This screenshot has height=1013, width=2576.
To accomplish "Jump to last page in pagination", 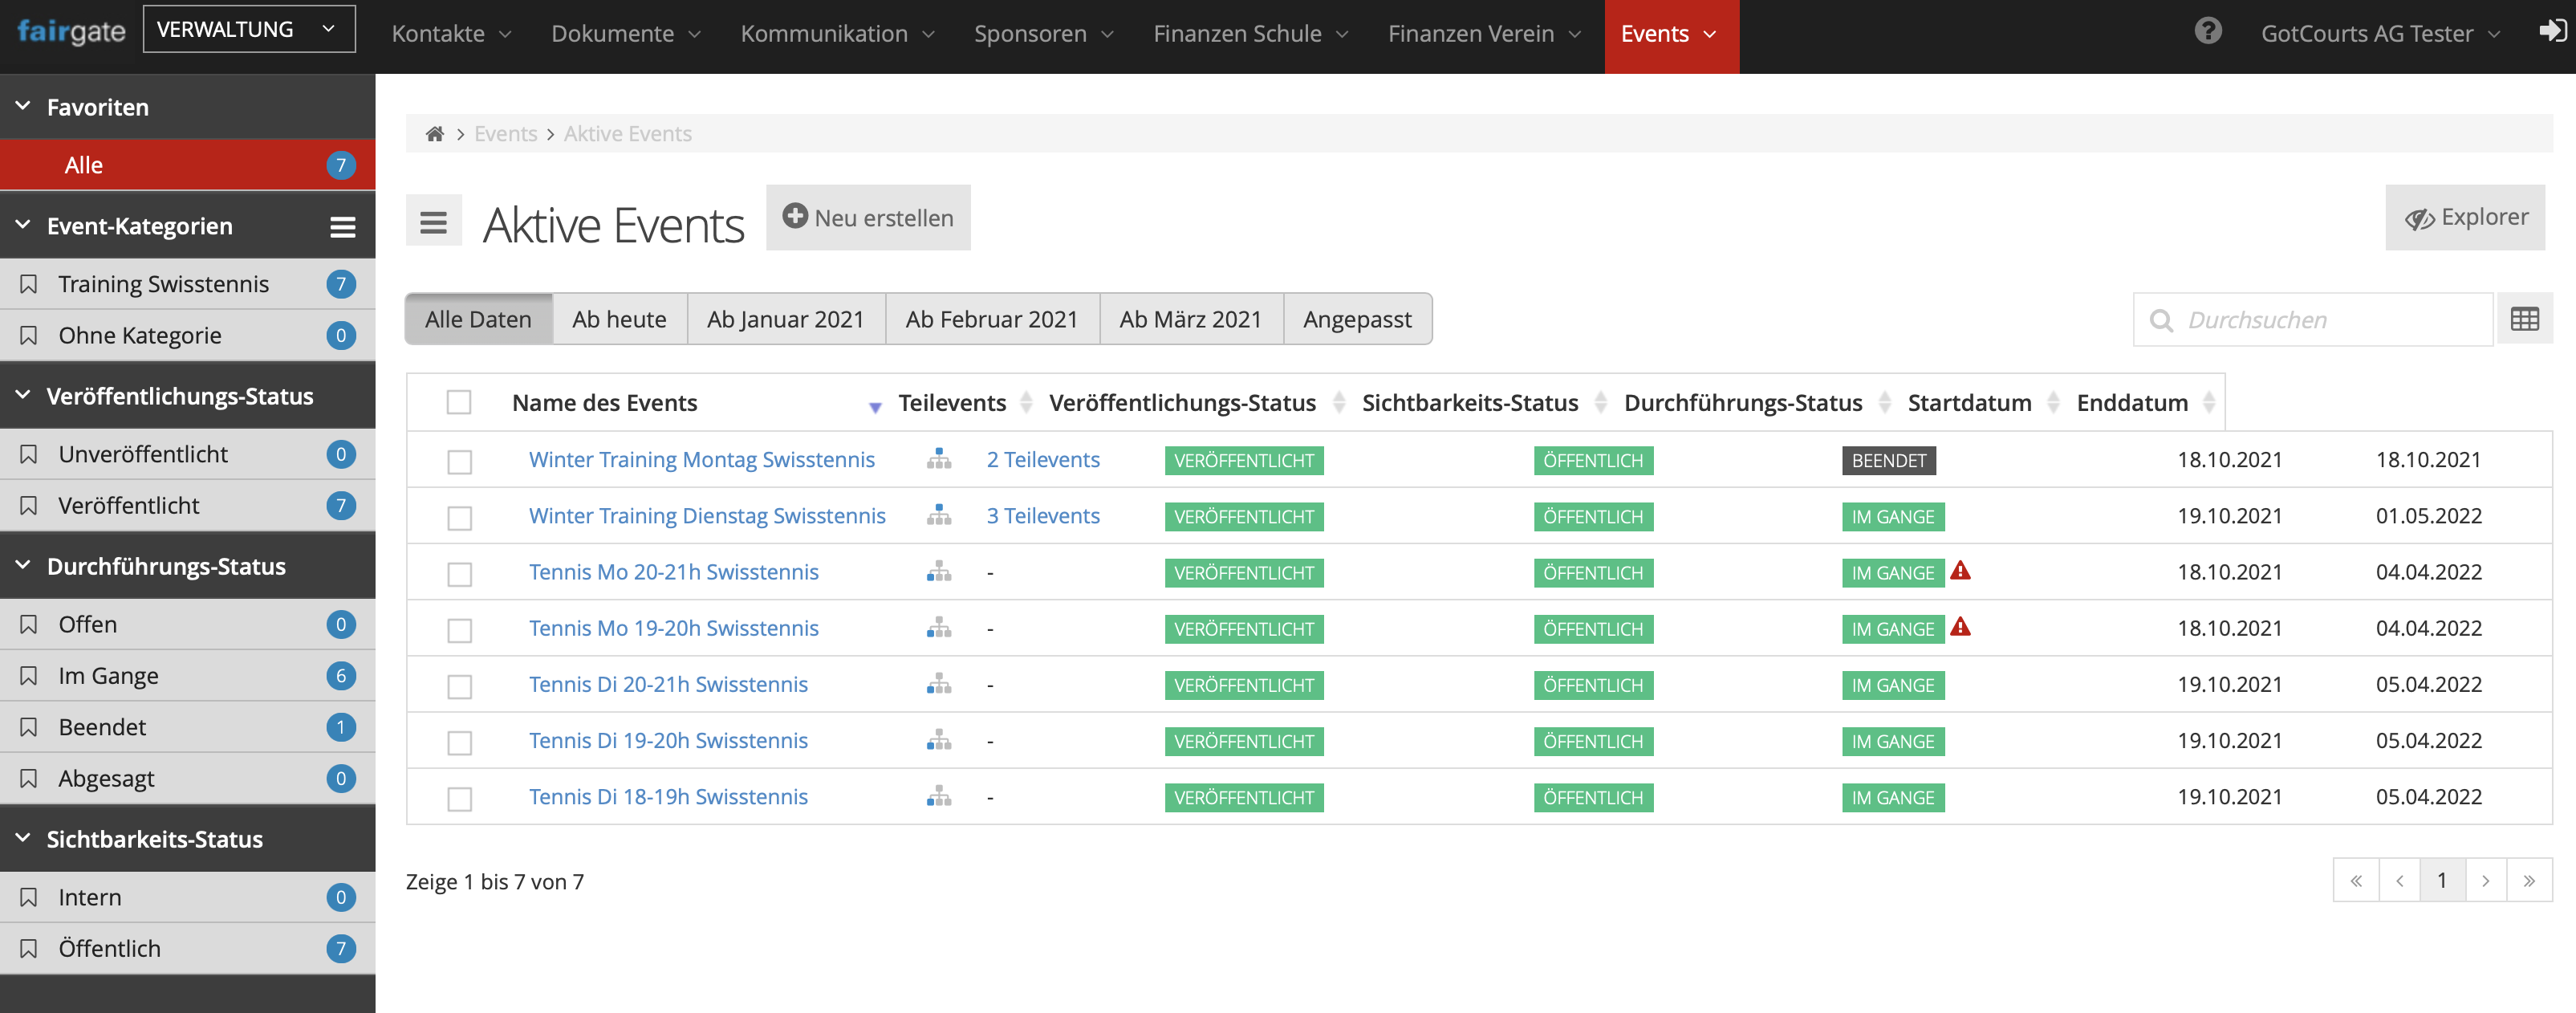I will click(x=2529, y=880).
